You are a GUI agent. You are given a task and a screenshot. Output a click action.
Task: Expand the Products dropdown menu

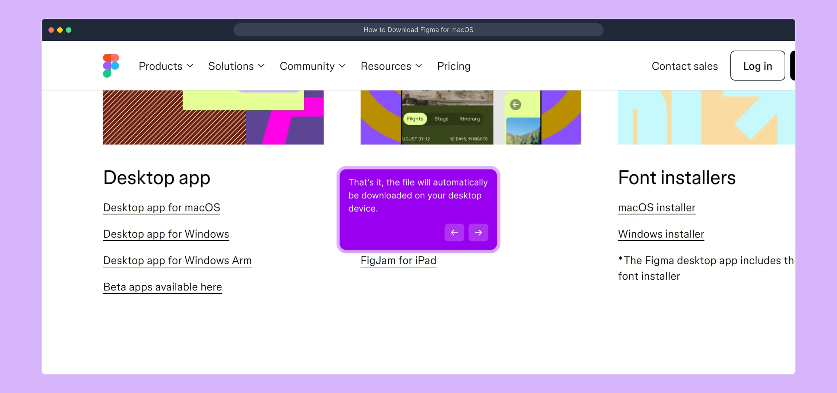pyautogui.click(x=166, y=66)
